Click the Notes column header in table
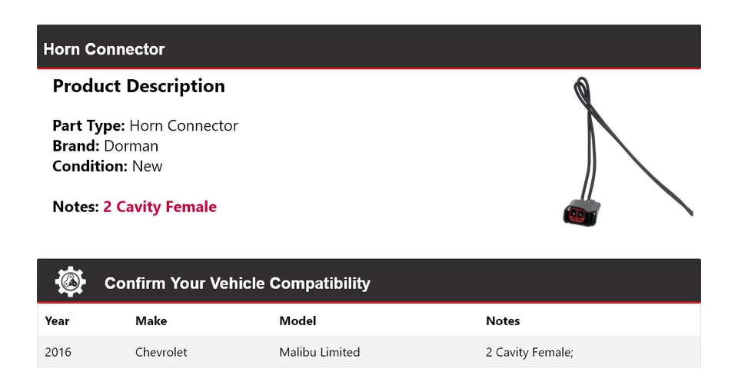 pyautogui.click(x=503, y=321)
